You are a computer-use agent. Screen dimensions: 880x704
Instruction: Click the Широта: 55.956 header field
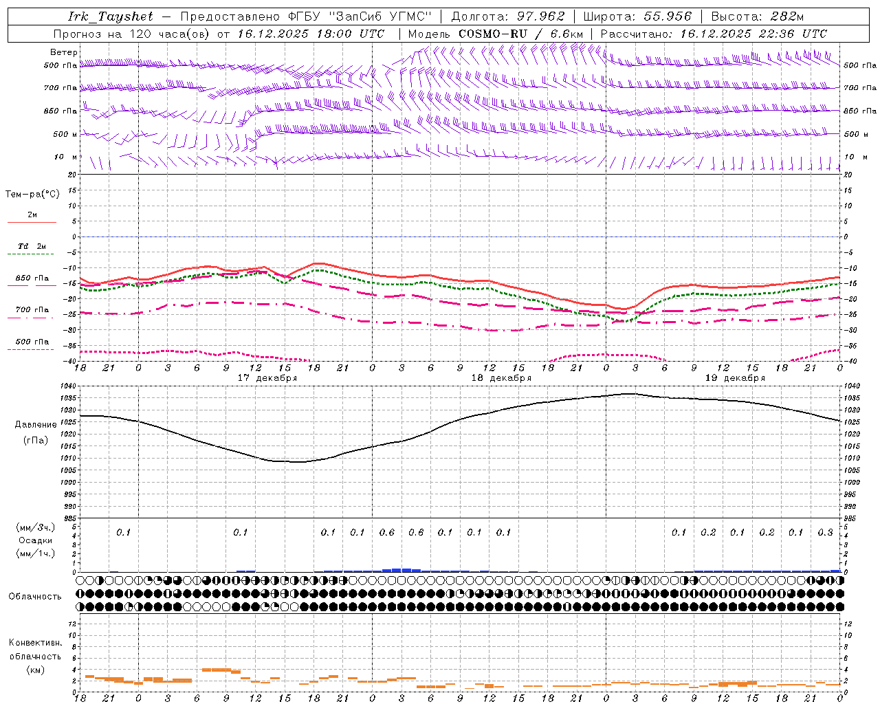[x=637, y=16]
